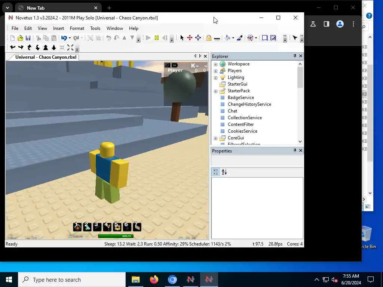This screenshot has width=383, height=287.
Task: Open the Redo history dropdown arrow
Action: tap(82, 38)
